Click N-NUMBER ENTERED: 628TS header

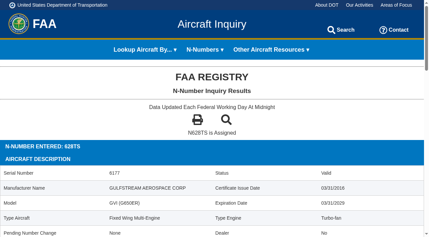coord(43,147)
